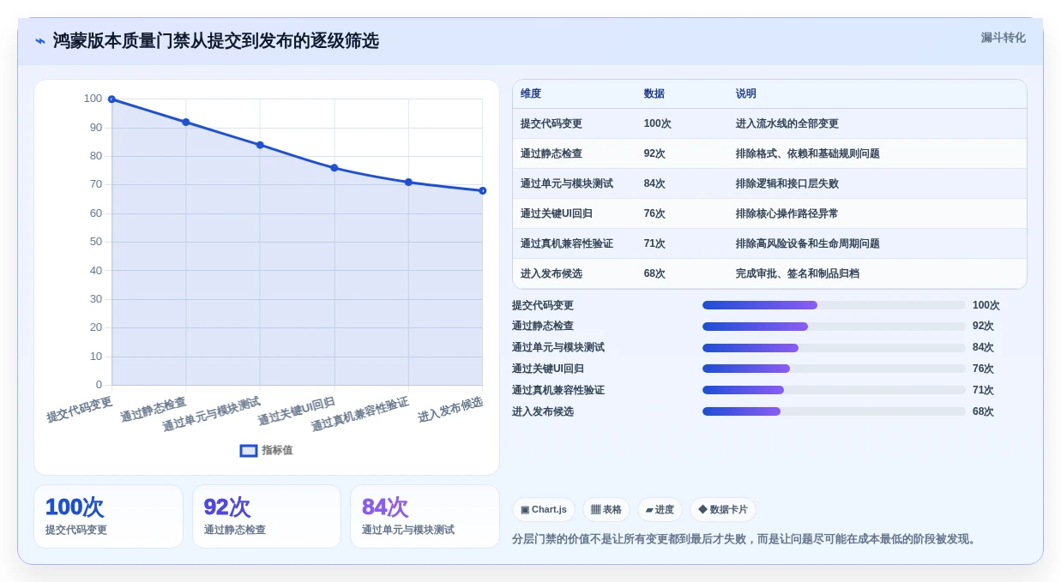The width and height of the screenshot is (1061, 582).
Task: Select the 通过静态检查 table cell
Action: [552, 153]
